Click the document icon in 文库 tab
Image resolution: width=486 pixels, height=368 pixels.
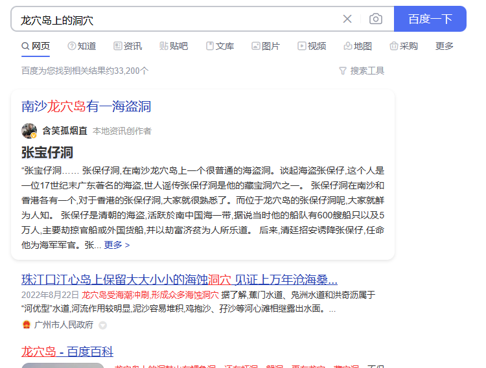(210, 46)
